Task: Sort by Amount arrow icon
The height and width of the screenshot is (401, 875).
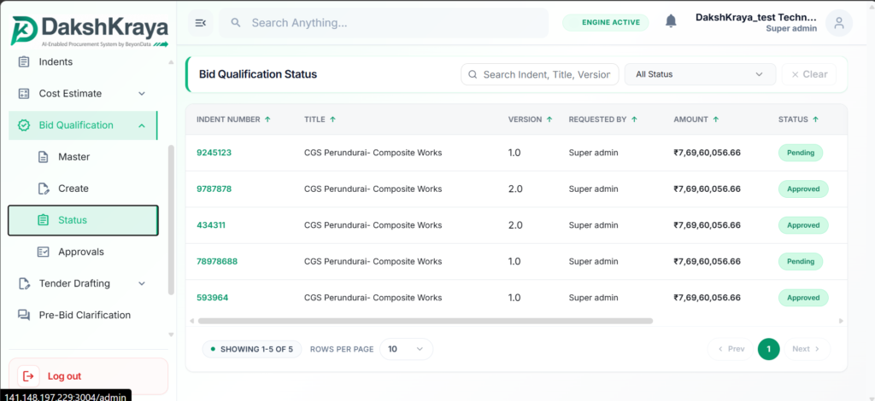Action: (715, 119)
